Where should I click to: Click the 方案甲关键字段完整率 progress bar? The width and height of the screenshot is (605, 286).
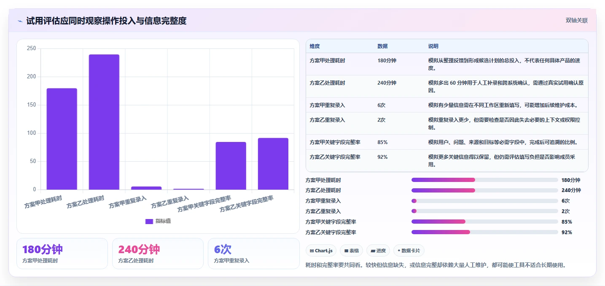point(485,222)
